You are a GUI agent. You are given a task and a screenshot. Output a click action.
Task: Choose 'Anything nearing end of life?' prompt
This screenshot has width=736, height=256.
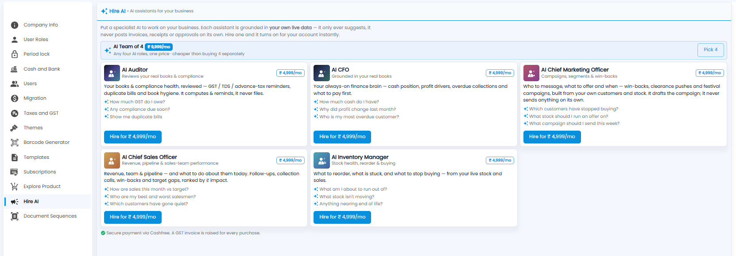point(351,204)
